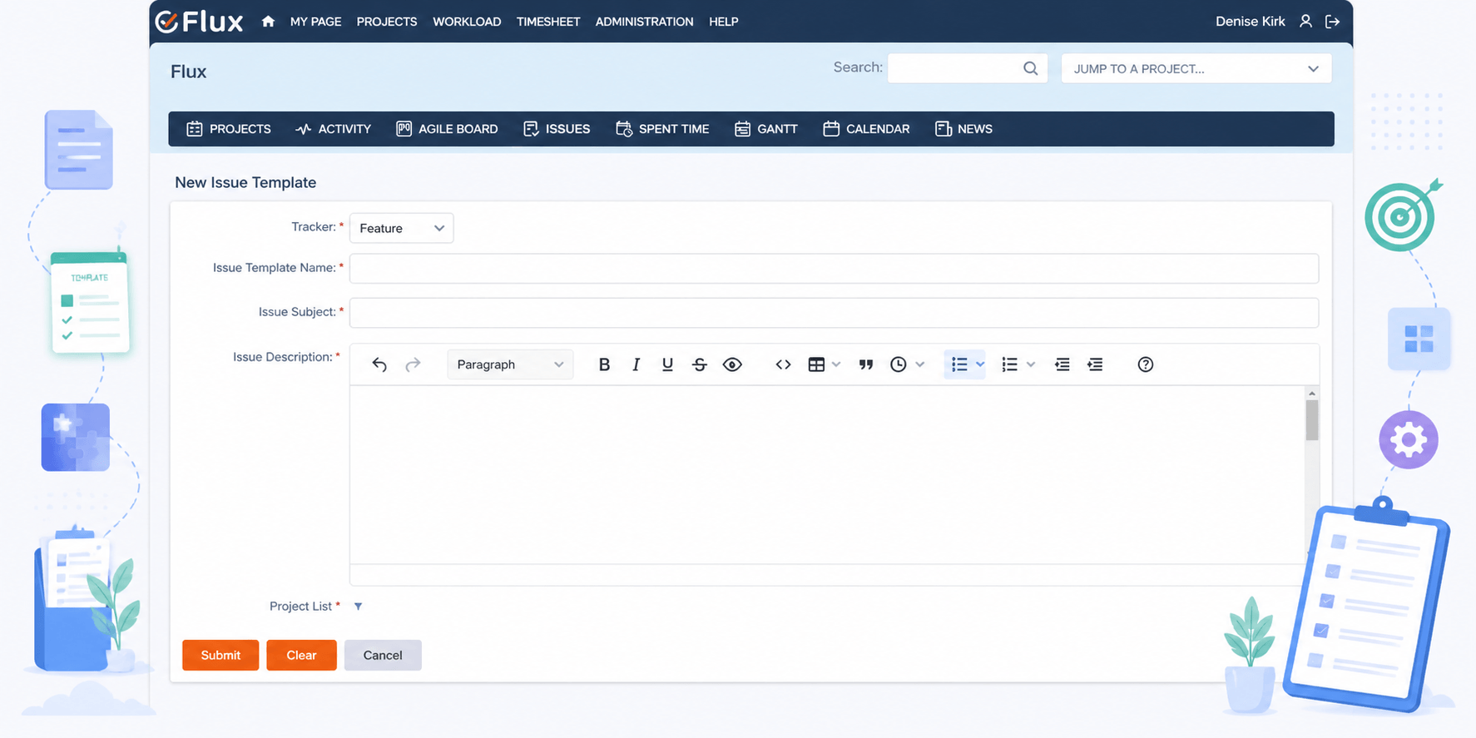1476x738 pixels.
Task: Switch to the Gantt tab
Action: coord(765,129)
